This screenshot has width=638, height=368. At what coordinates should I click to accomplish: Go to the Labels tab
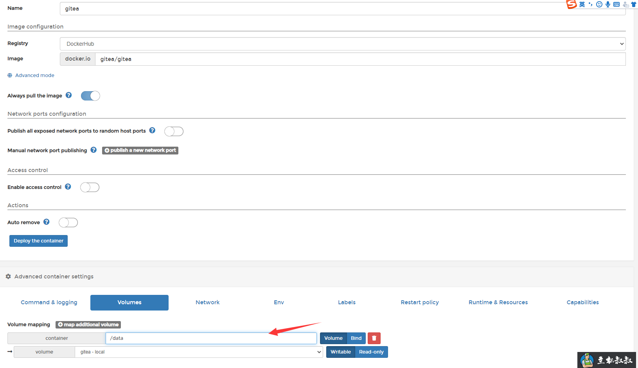[347, 302]
